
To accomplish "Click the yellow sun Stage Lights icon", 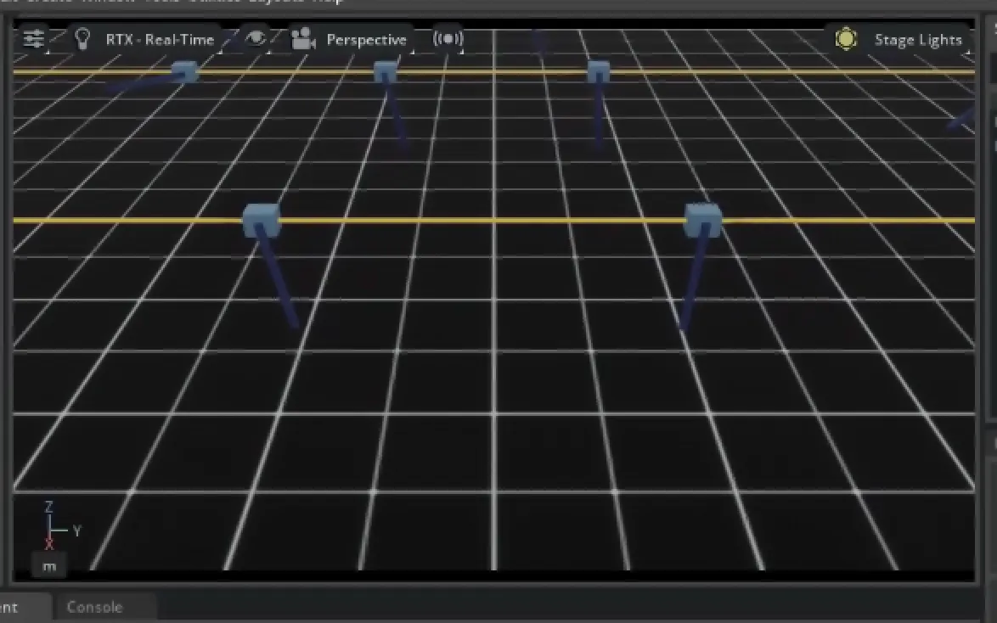I will (847, 39).
